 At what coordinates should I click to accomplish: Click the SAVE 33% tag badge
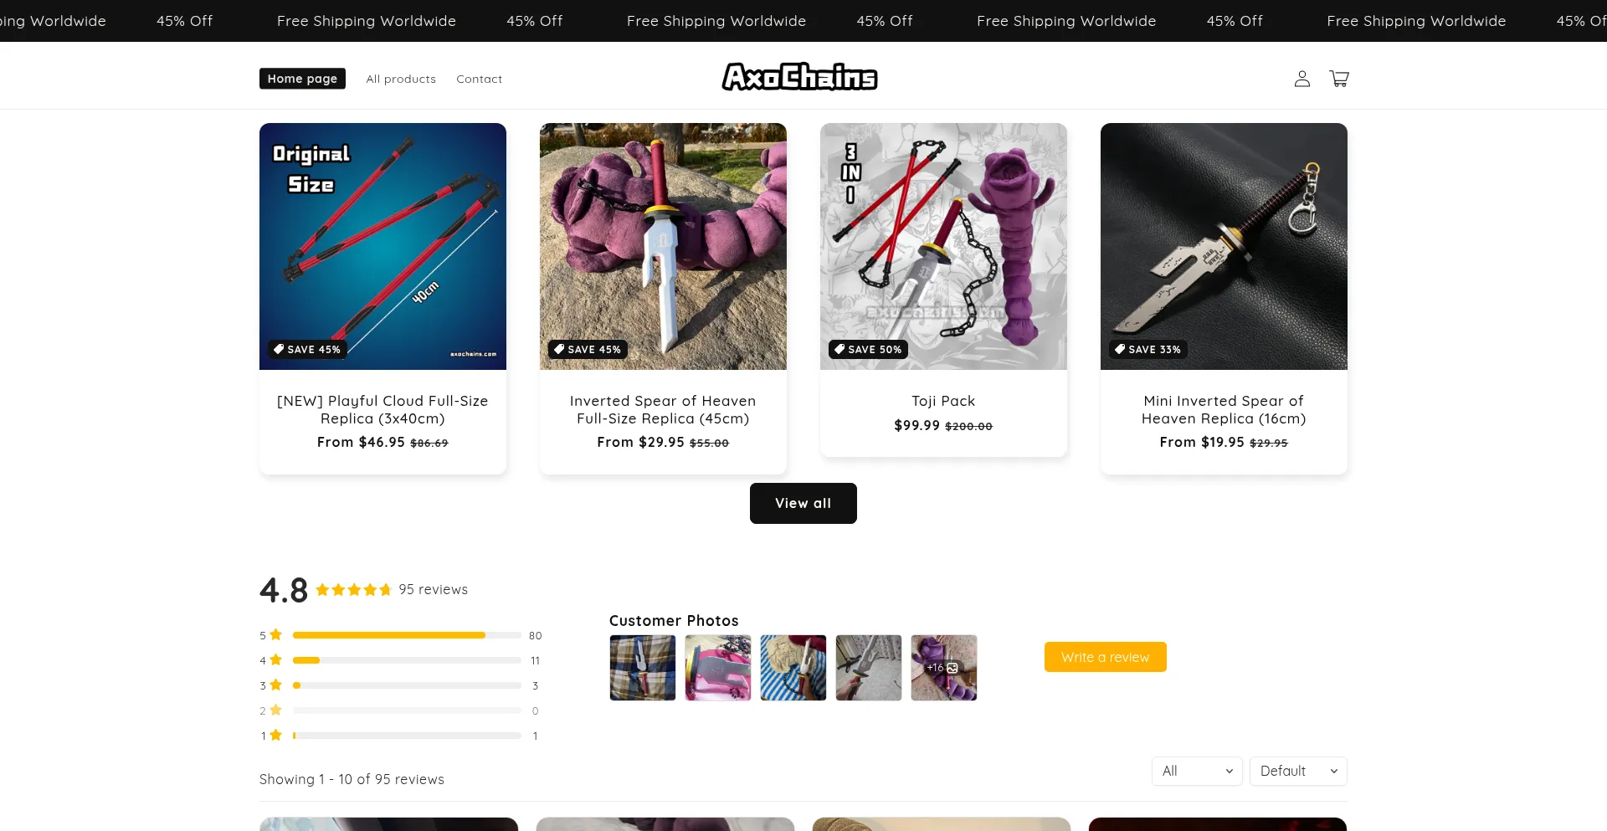(x=1147, y=350)
